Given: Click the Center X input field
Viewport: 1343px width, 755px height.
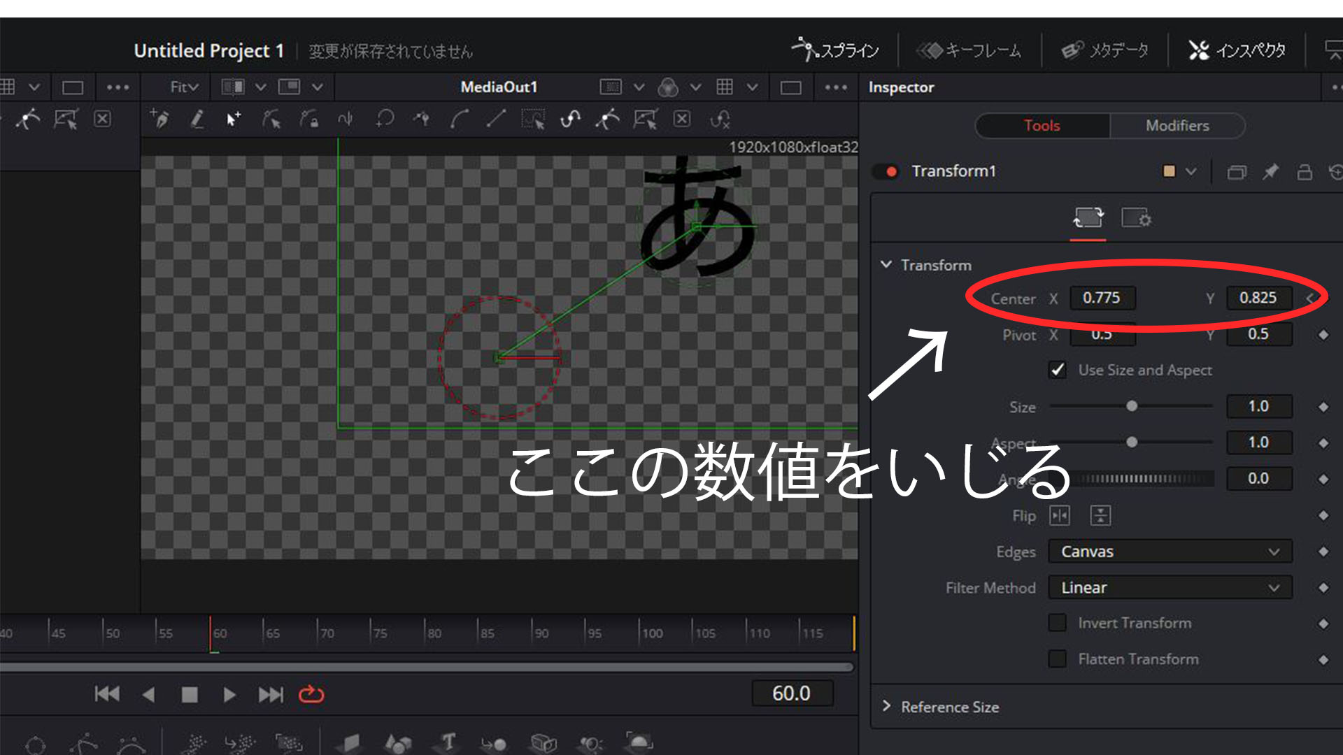Looking at the screenshot, I should 1104,298.
